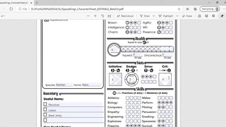Toggle the first Biology skill dot
The image size is (226, 127).
[x=127, y=103]
